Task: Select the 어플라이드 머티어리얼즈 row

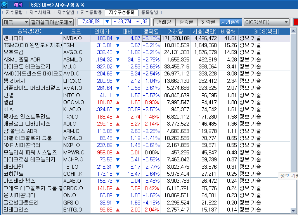Action: click(x=146, y=88)
